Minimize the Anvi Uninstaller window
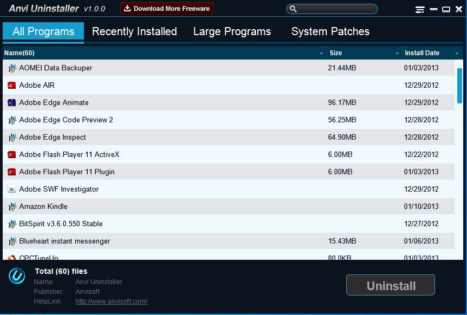 pyautogui.click(x=433, y=10)
